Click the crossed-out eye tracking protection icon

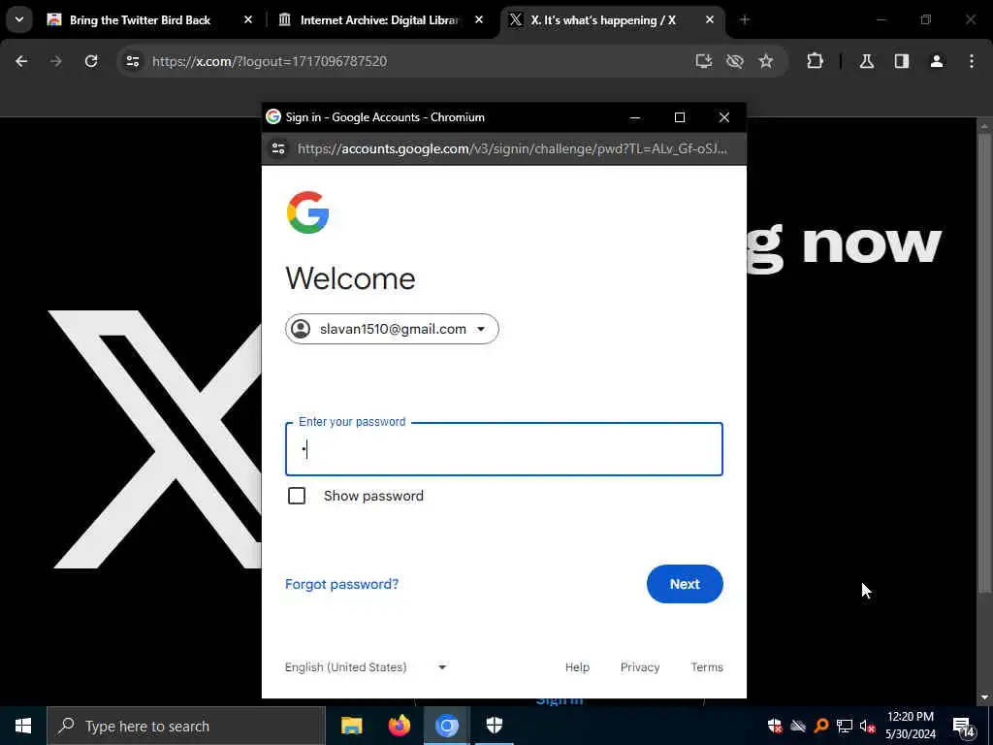click(735, 61)
